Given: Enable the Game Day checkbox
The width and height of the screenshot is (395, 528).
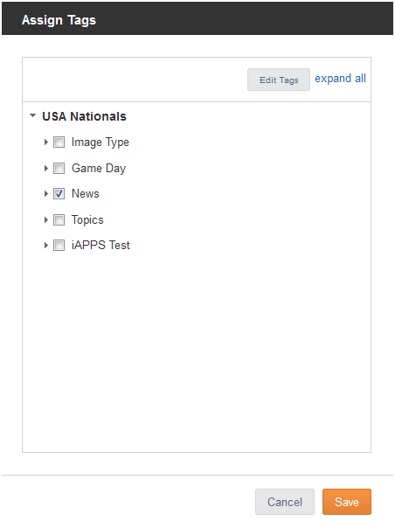Looking at the screenshot, I should pos(59,168).
